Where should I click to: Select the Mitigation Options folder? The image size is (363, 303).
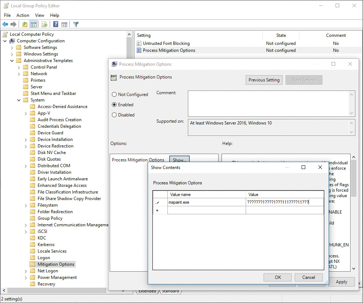(x=56, y=264)
